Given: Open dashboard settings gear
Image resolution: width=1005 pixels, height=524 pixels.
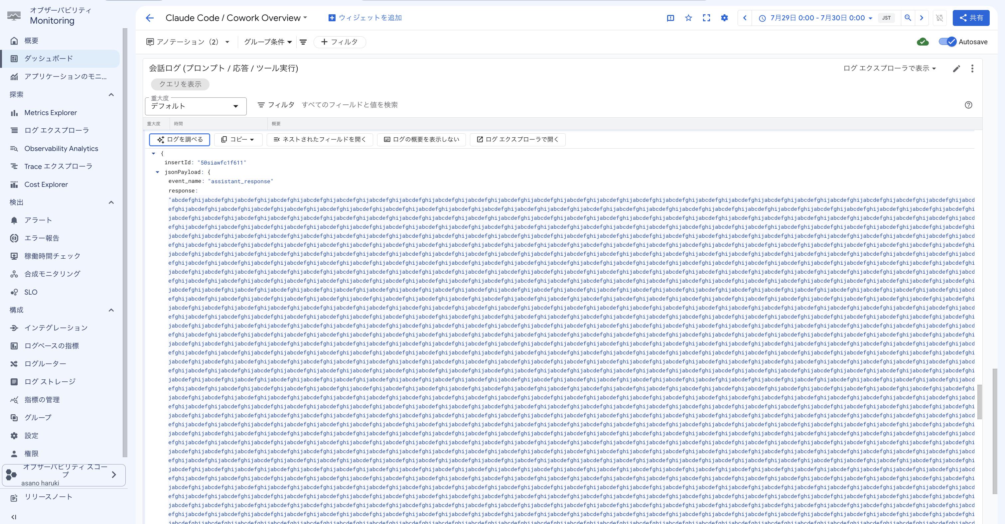Looking at the screenshot, I should 725,18.
